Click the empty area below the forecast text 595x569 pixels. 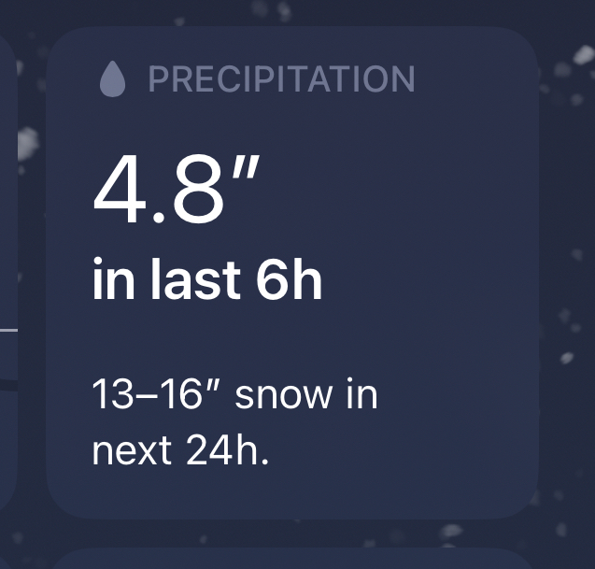[291, 495]
